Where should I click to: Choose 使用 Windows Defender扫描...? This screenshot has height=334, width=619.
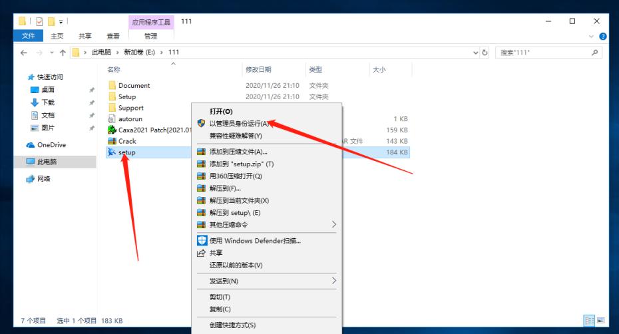255,241
